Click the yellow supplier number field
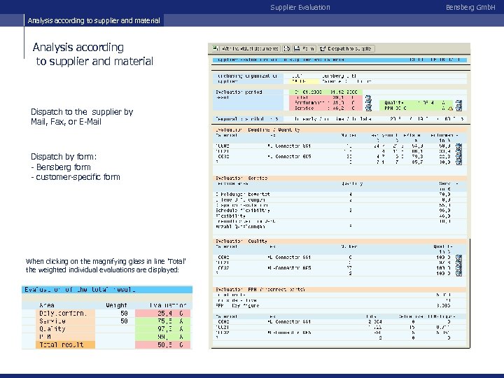 (x=303, y=82)
